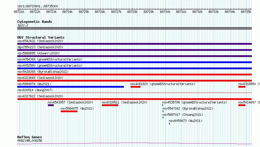
Task: Select variant label nsv5968895 (Almarri2020)
Action: coord(39,53)
